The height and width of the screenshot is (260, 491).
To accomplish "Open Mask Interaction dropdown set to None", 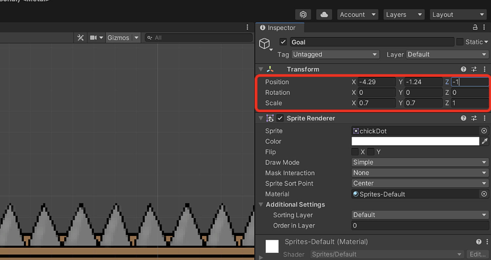I will 420,173.
